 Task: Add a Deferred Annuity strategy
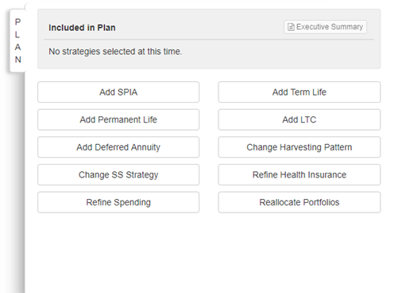click(118, 147)
